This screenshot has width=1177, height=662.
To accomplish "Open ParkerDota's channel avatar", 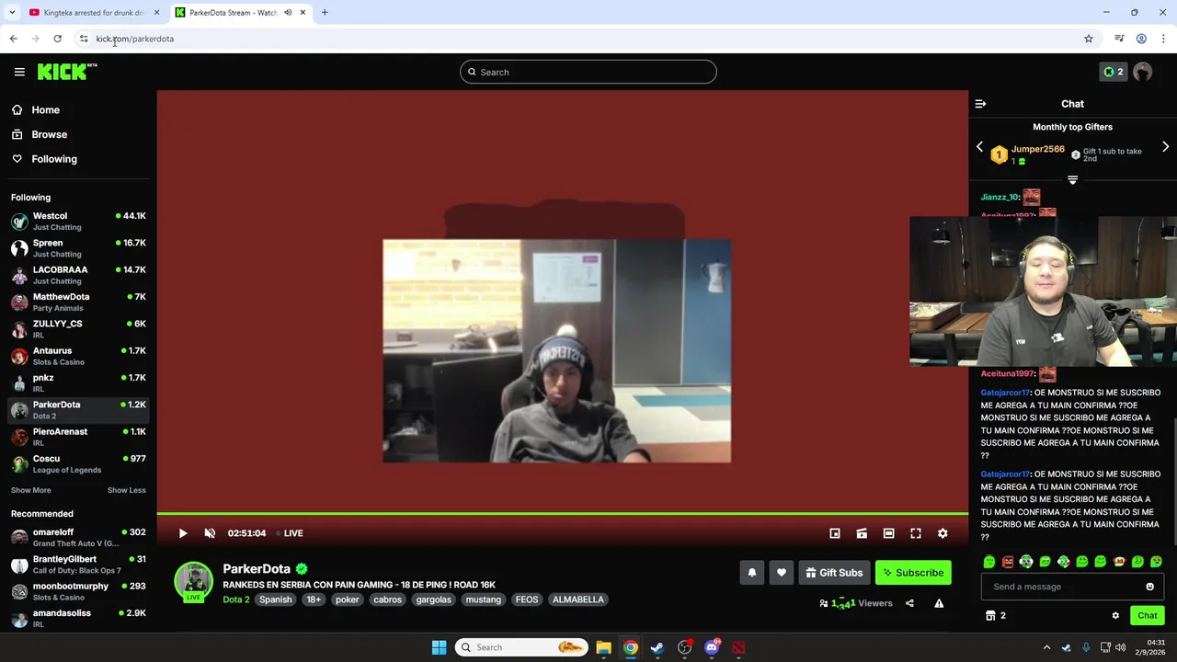I will 193,581.
